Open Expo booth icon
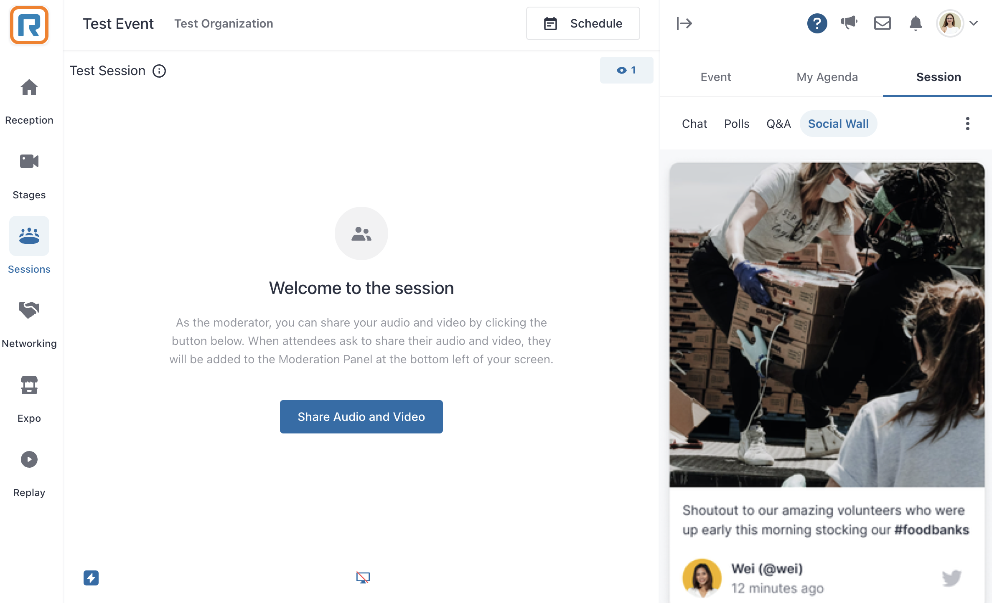The width and height of the screenshot is (992, 603). click(29, 385)
